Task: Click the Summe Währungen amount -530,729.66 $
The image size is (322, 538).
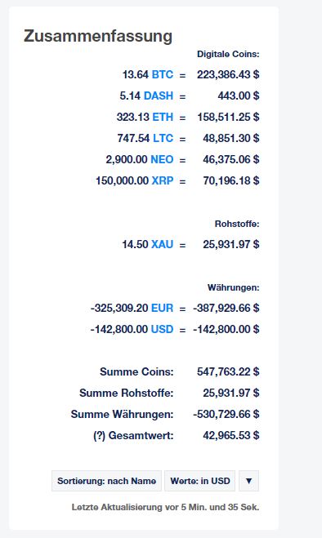Action: coord(226,414)
